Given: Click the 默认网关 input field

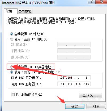Looking at the screenshot, I should click(74, 57).
